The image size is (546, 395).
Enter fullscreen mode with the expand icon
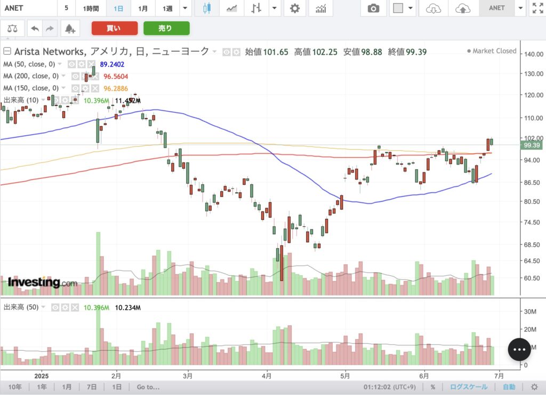coord(537,9)
